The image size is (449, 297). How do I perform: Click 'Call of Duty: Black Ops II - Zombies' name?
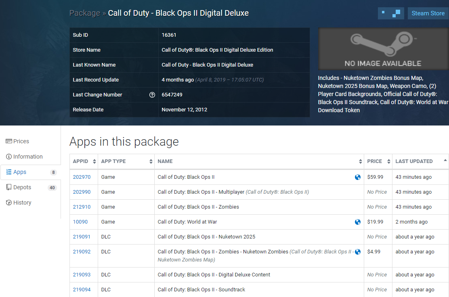tap(198, 207)
